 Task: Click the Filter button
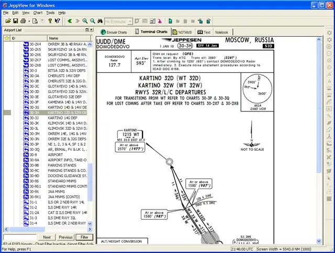pos(84,237)
